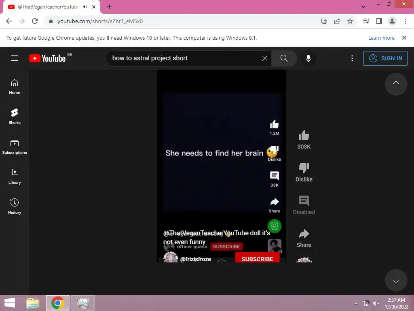The width and height of the screenshot is (414, 311).
Task: Dislike this short
Action: pos(304,168)
